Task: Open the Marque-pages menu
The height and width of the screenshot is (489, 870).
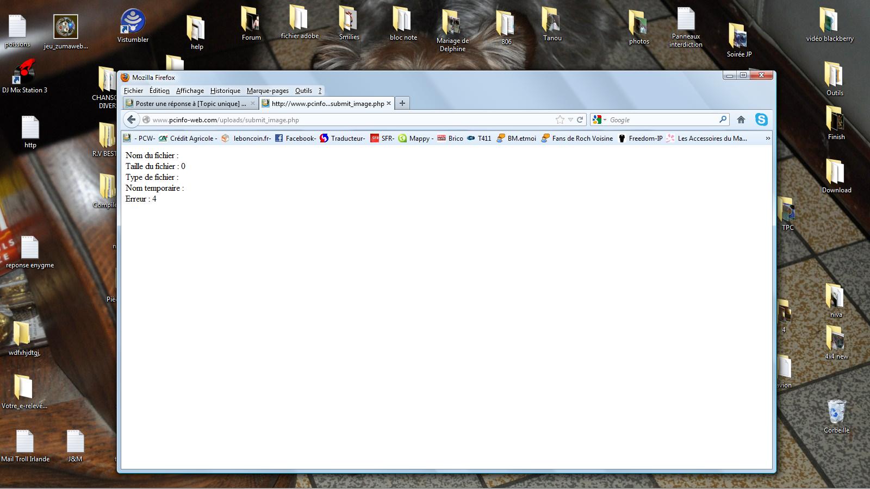Action: (268, 91)
